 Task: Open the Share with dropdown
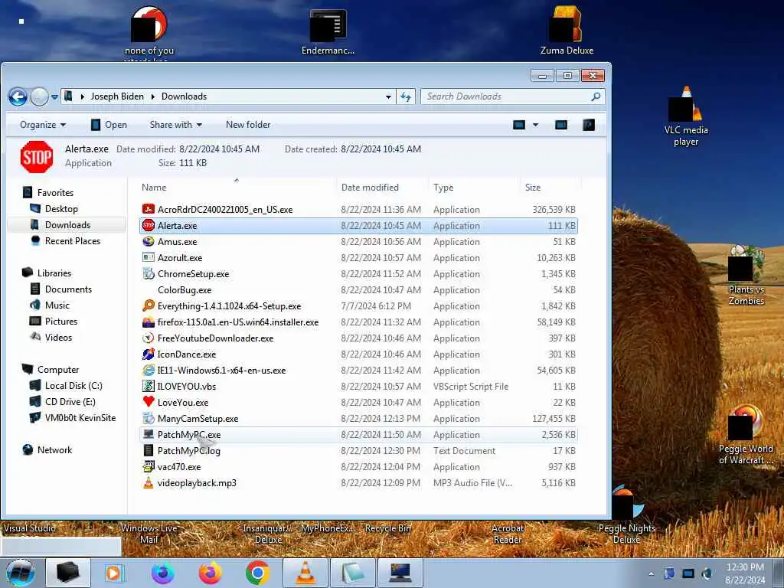[175, 125]
